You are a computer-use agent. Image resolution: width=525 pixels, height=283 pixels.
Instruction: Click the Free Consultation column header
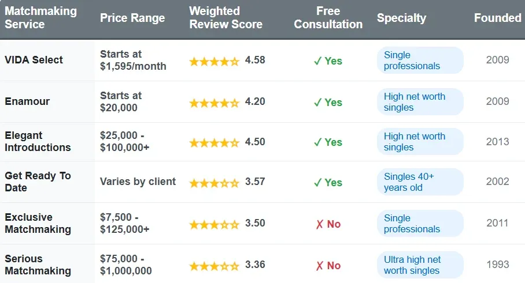pos(328,18)
